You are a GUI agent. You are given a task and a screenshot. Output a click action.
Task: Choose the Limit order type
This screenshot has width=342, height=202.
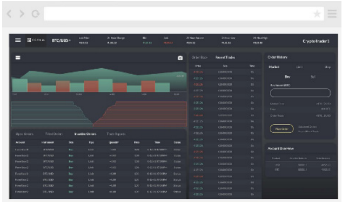click(299, 67)
